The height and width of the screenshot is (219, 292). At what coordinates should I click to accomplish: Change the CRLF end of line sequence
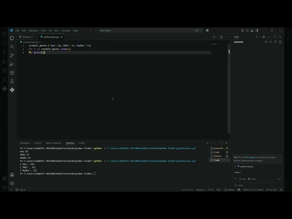tap(219, 190)
